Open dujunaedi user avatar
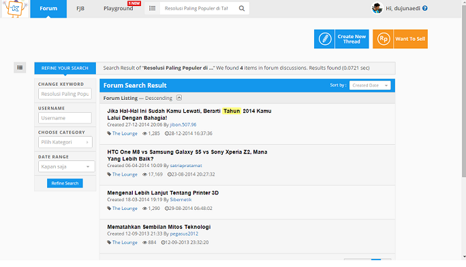The height and width of the screenshot is (267, 466). (x=377, y=8)
